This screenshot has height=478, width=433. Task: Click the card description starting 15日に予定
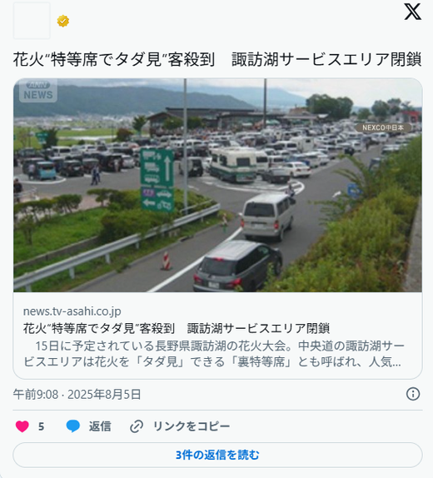click(214, 354)
